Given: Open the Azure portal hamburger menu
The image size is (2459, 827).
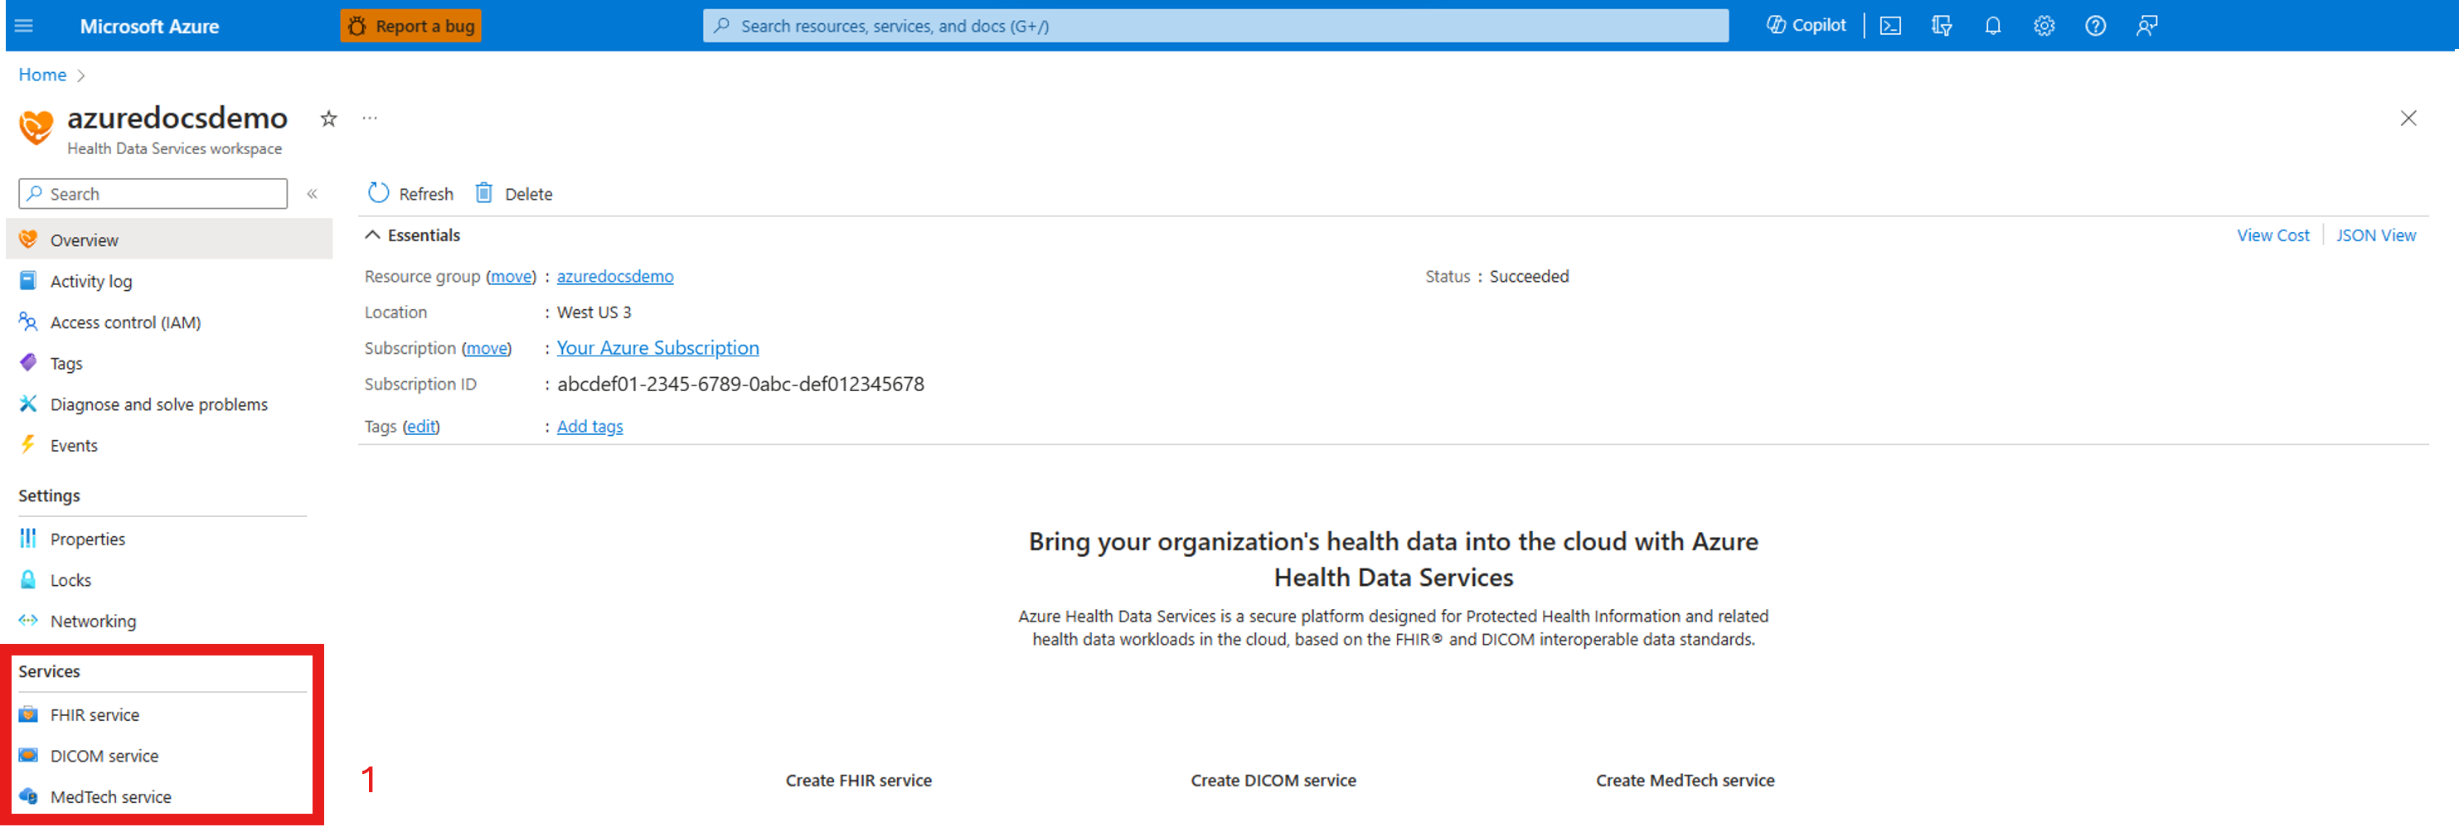Looking at the screenshot, I should point(25,26).
